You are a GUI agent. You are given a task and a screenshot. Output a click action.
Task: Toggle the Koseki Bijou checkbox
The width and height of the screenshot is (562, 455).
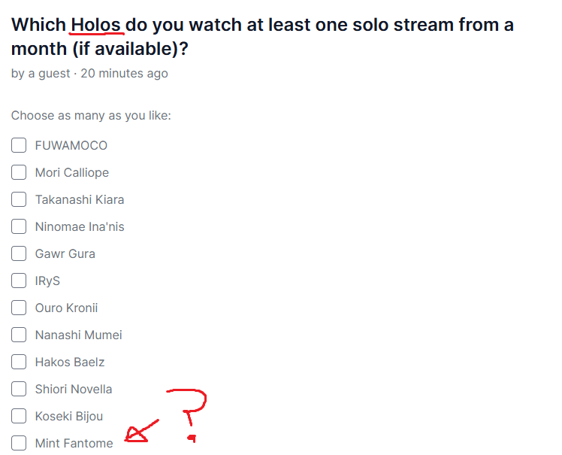tap(19, 416)
